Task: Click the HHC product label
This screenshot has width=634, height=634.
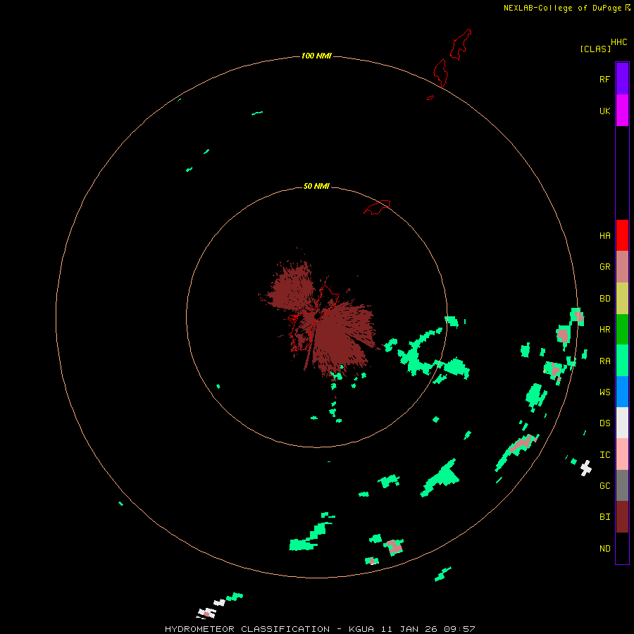Action: pyautogui.click(x=619, y=42)
